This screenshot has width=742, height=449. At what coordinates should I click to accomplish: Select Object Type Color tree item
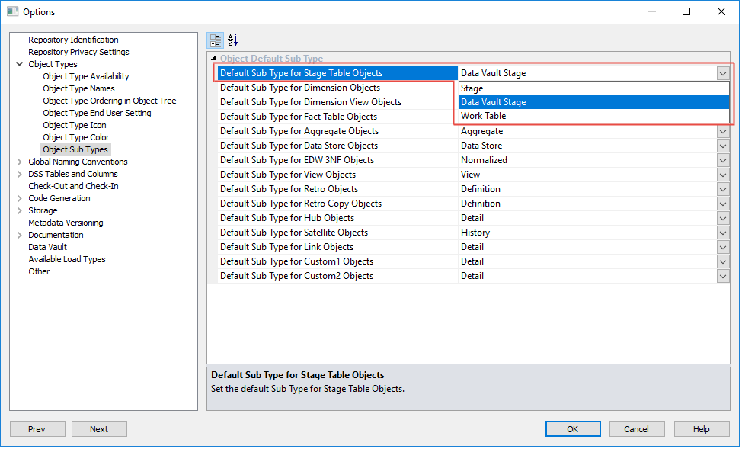click(x=76, y=137)
